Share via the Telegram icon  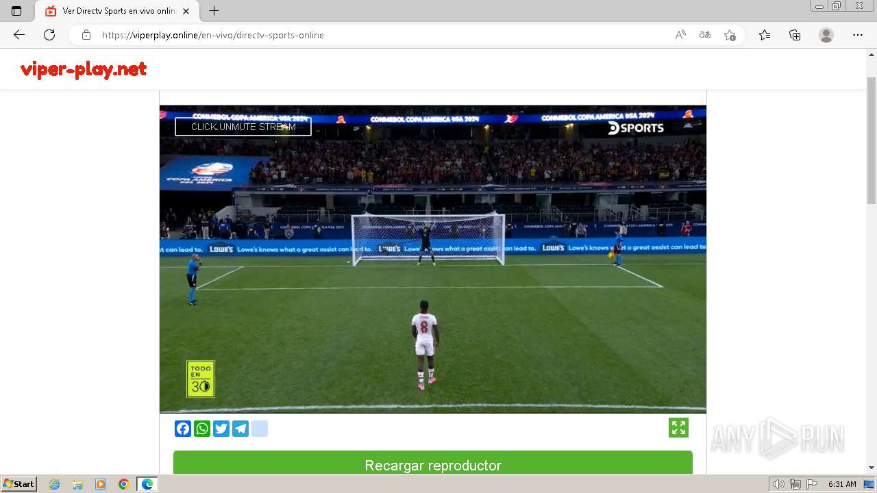tap(240, 429)
